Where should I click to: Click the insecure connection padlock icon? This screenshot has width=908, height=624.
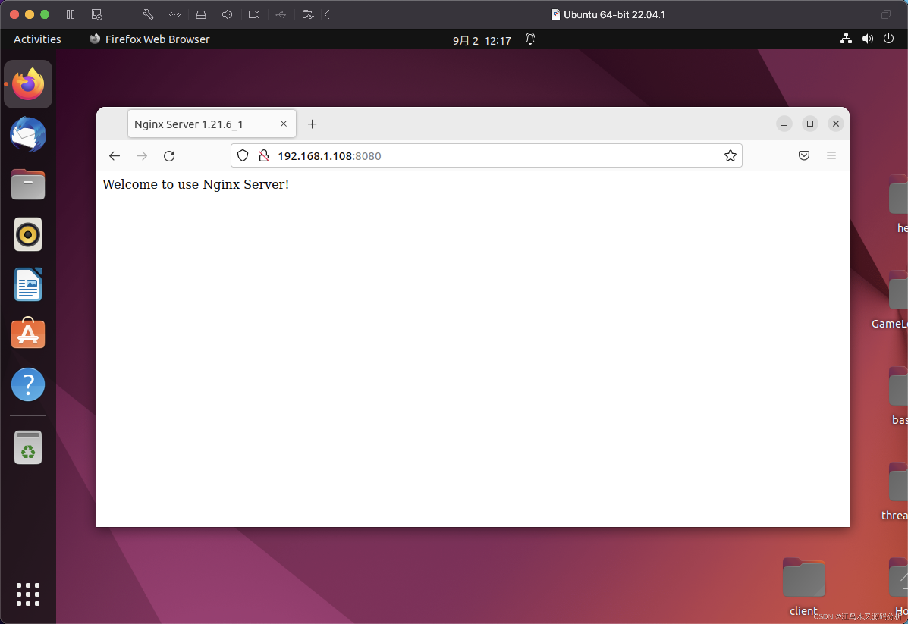click(264, 155)
